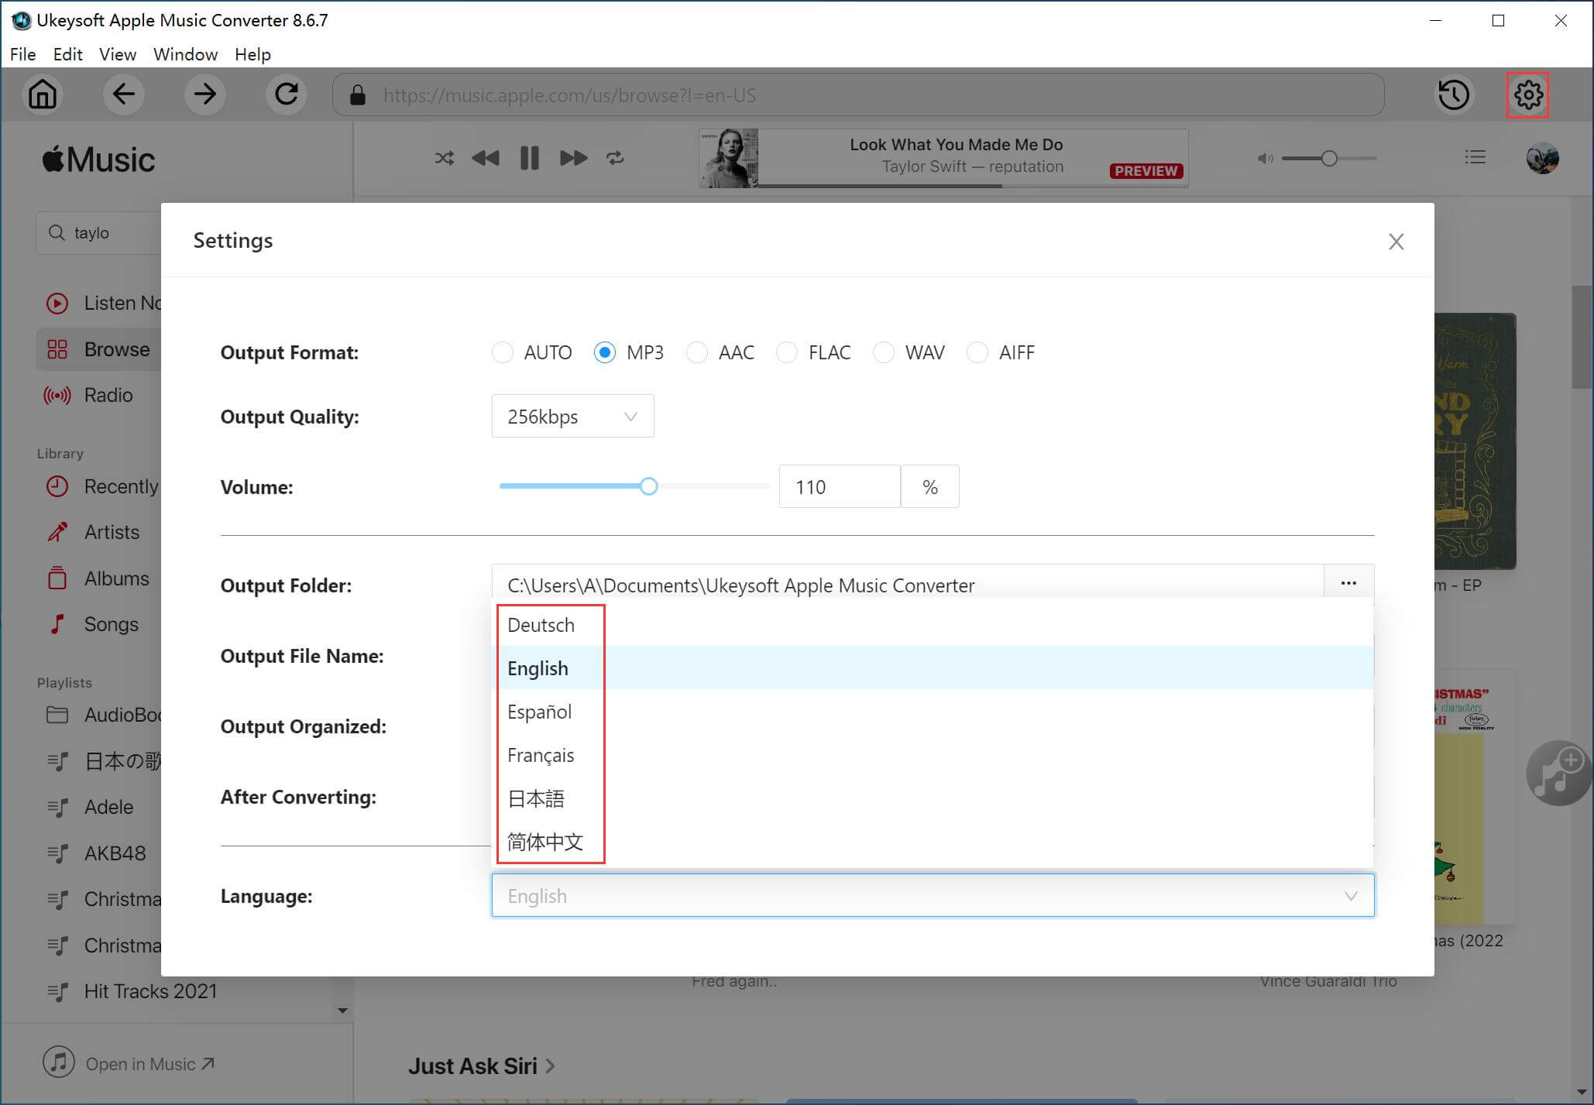Click the Settings dialog close button

[1396, 241]
